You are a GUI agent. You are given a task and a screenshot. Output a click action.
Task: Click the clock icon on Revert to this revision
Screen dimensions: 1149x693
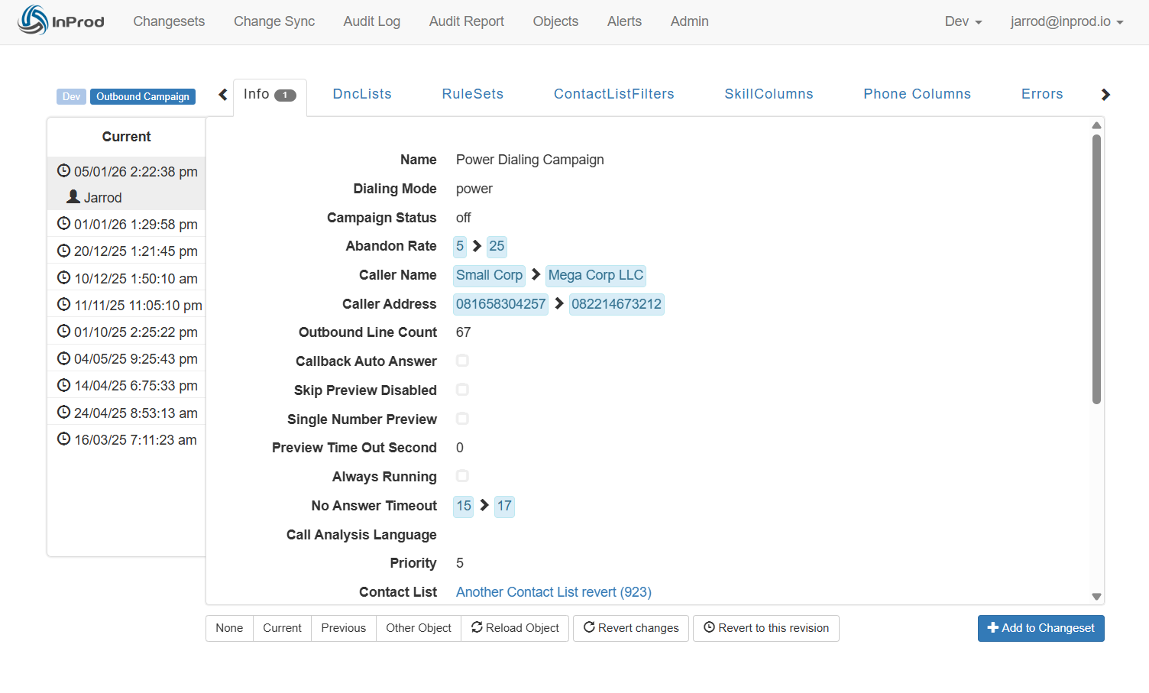pyautogui.click(x=709, y=627)
